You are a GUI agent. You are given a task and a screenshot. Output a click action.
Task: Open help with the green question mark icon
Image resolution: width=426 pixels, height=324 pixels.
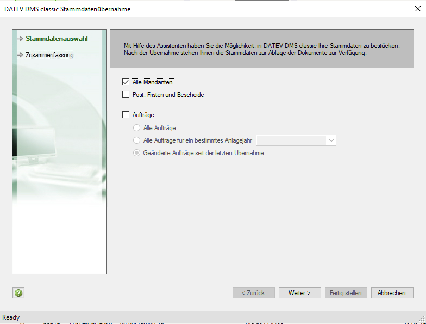coord(18,293)
